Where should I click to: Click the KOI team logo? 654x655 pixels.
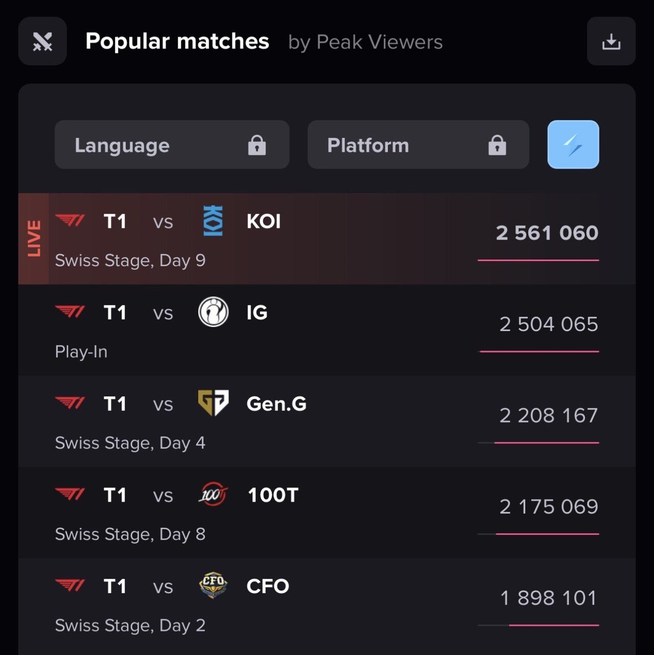point(213,221)
